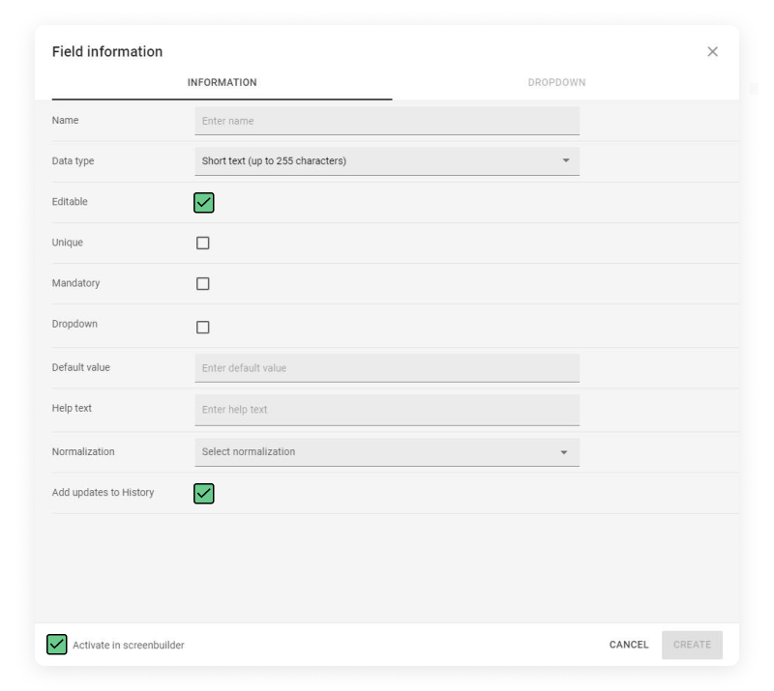
Task: Check the Dropdown option box
Action: (203, 327)
